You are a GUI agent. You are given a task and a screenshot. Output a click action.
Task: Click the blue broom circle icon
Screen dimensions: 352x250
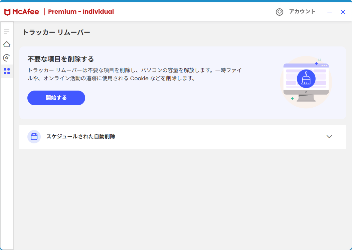(306, 79)
